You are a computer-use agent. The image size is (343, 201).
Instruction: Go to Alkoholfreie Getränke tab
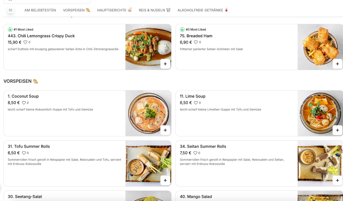pos(203,10)
